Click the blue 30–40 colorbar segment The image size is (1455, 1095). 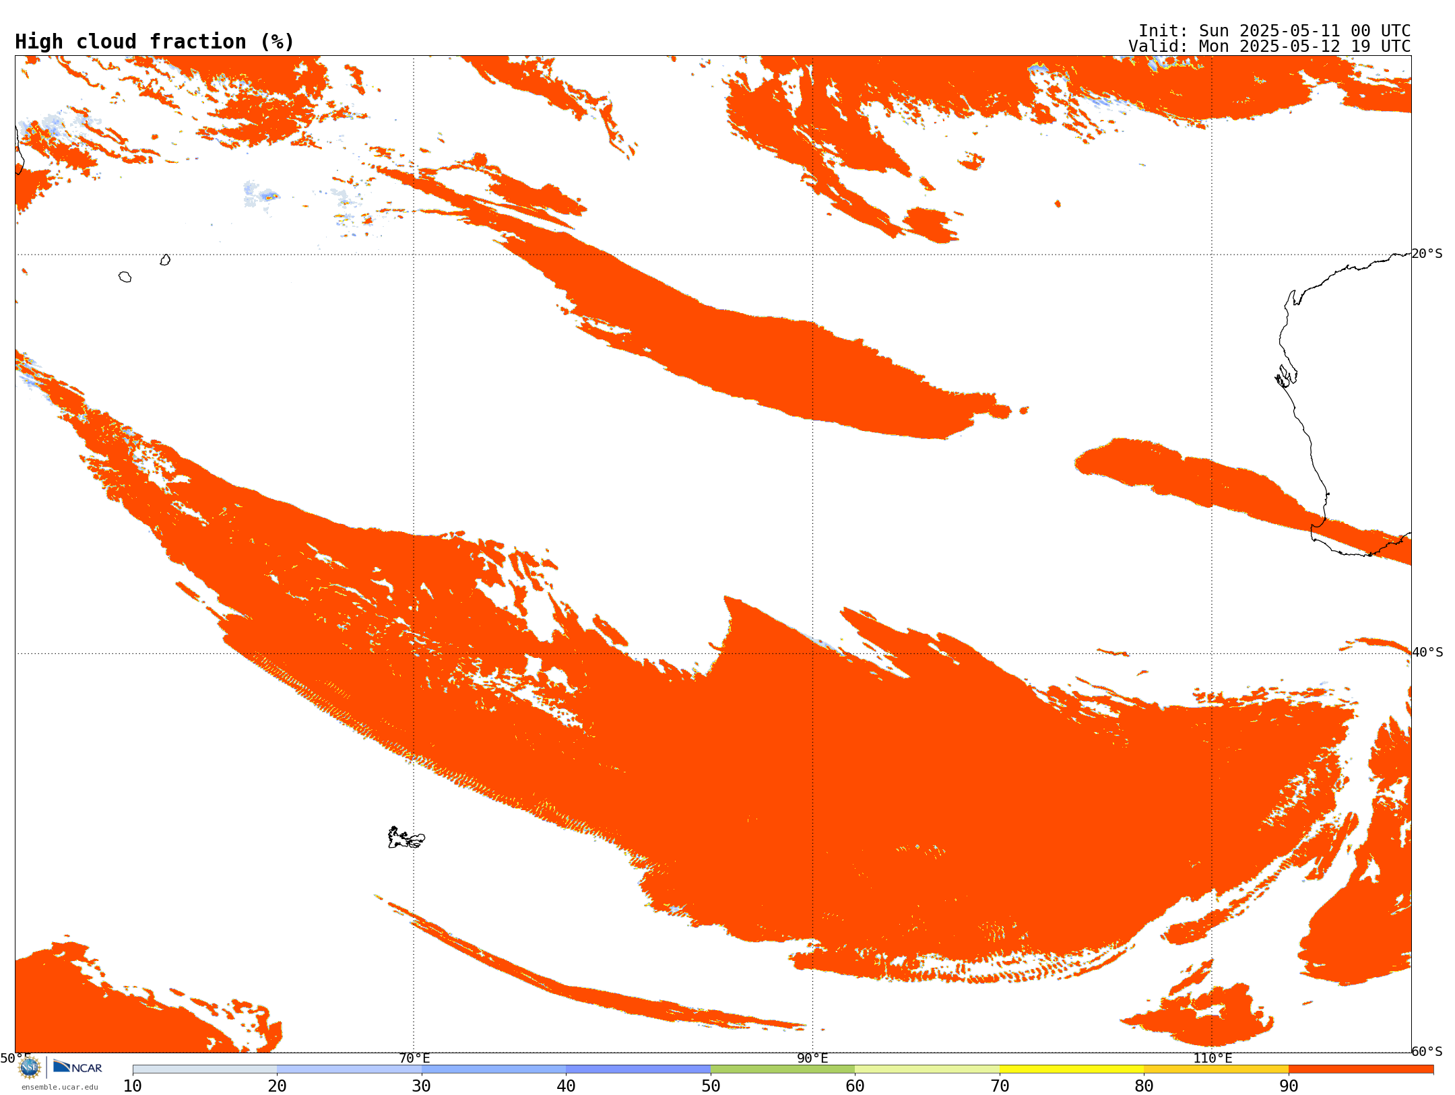pos(494,1069)
